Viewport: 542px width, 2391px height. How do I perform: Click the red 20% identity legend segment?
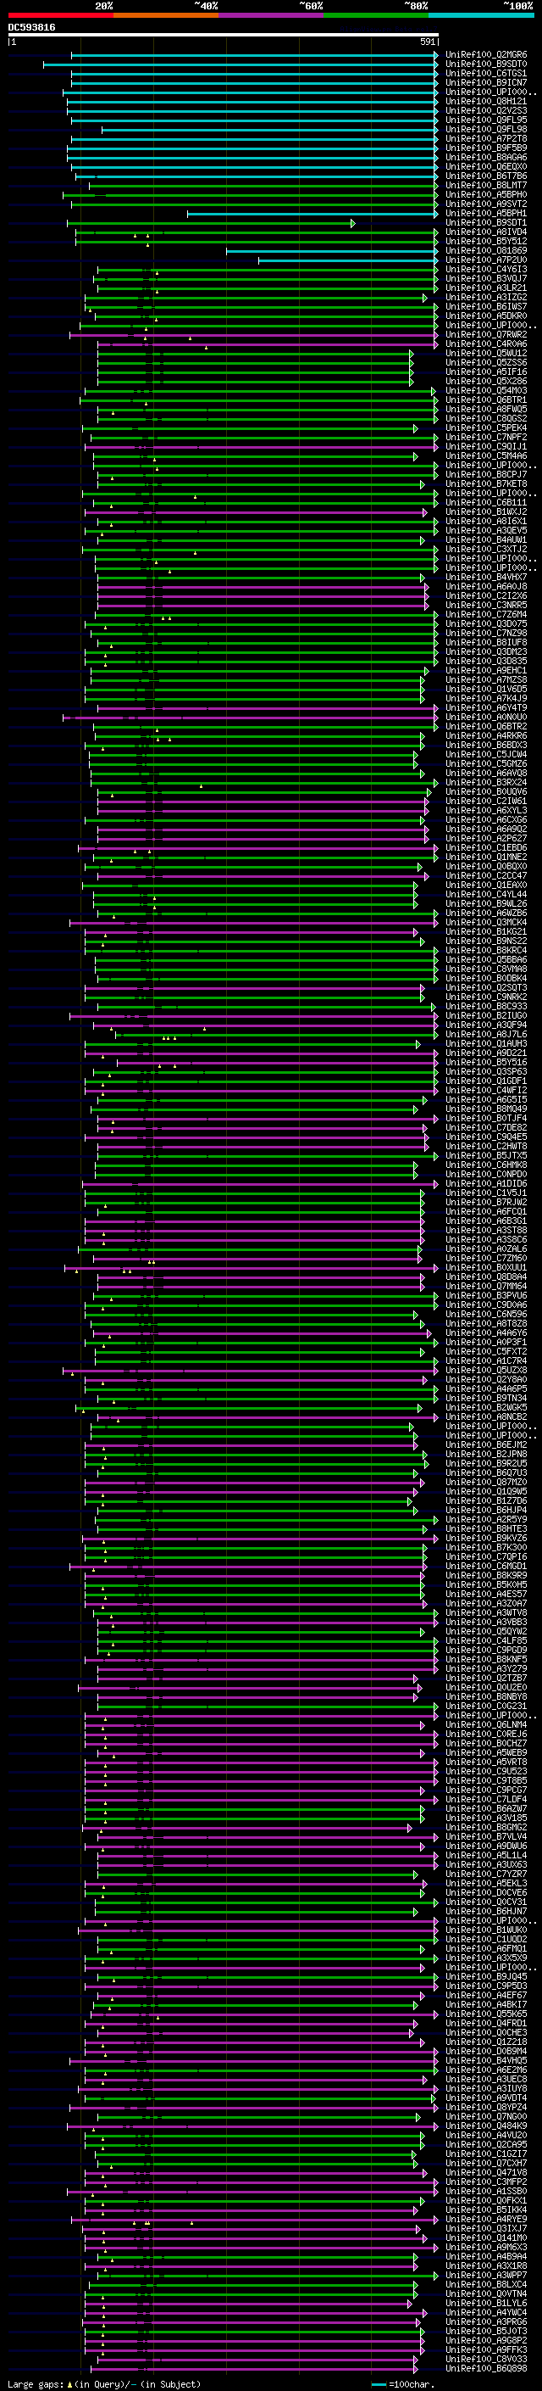(60, 15)
